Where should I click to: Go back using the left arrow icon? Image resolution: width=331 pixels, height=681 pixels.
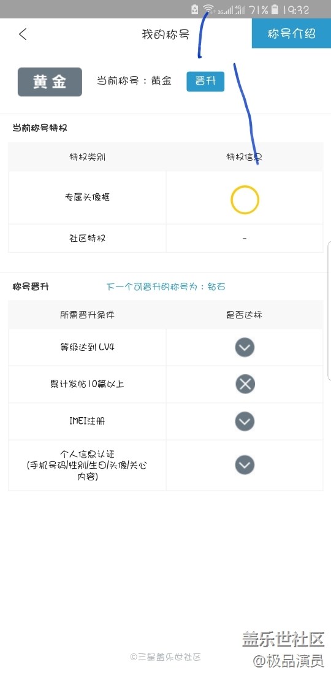pyautogui.click(x=23, y=34)
